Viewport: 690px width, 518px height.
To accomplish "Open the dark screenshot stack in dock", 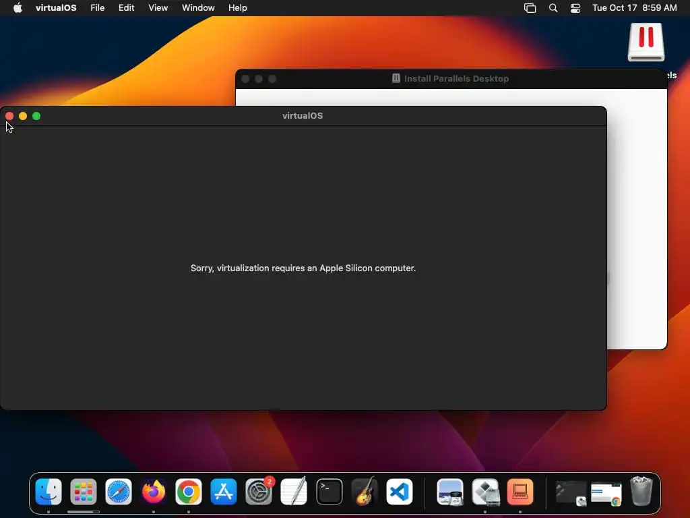I will [x=571, y=493].
